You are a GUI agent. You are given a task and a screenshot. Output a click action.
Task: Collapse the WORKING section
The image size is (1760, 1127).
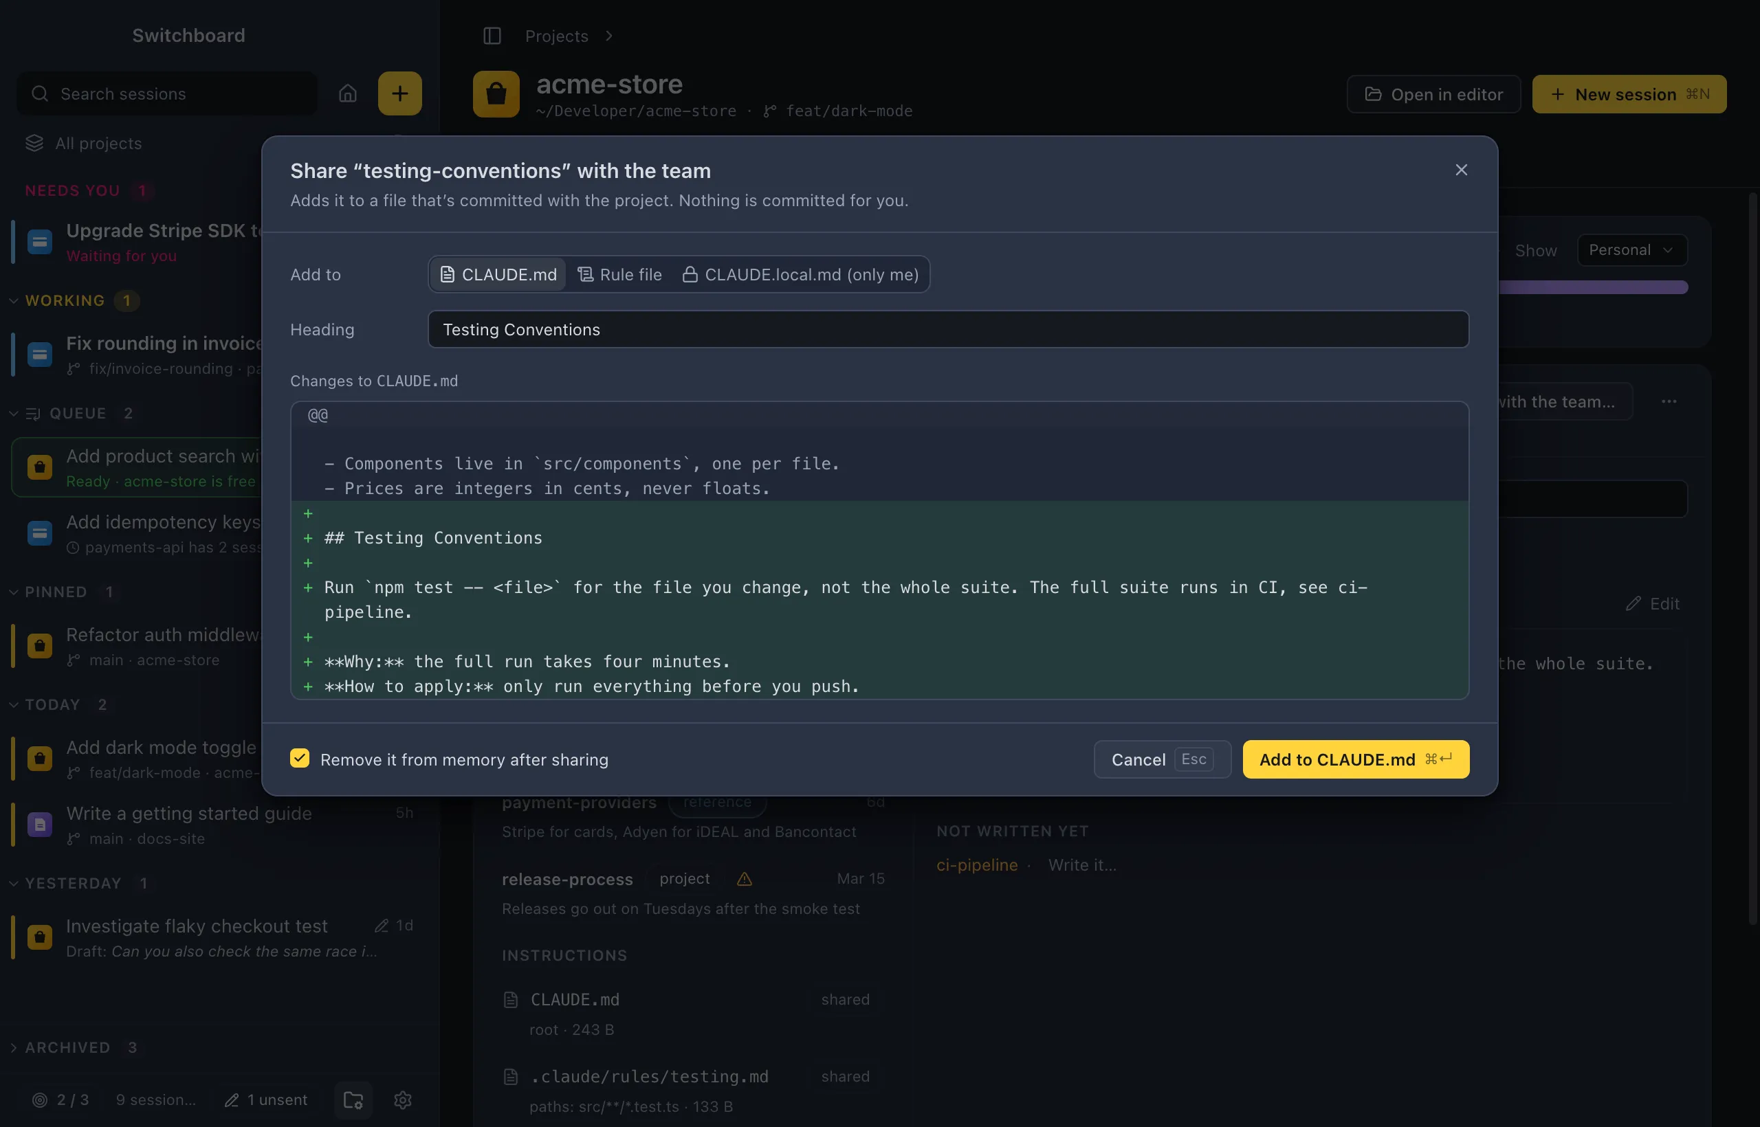14,301
